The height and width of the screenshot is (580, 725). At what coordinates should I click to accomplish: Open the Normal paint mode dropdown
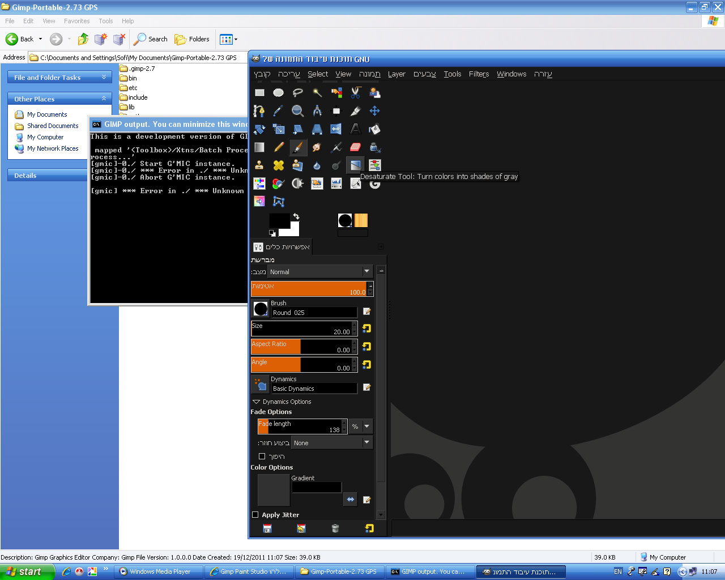[320, 272]
